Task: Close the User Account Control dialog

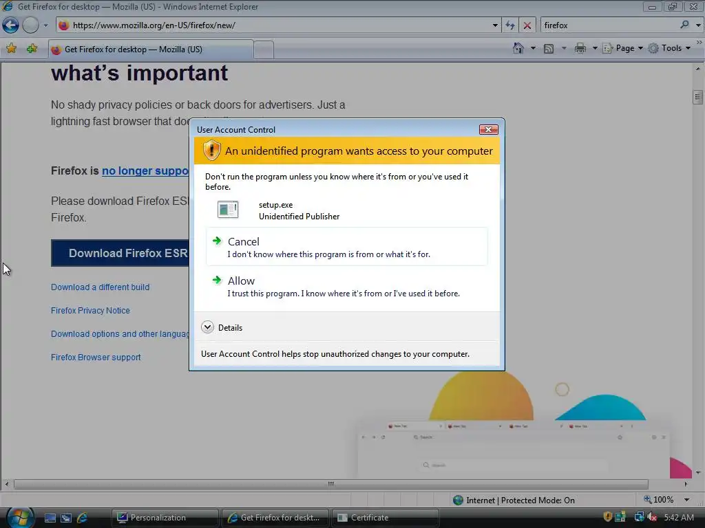Action: click(488, 130)
